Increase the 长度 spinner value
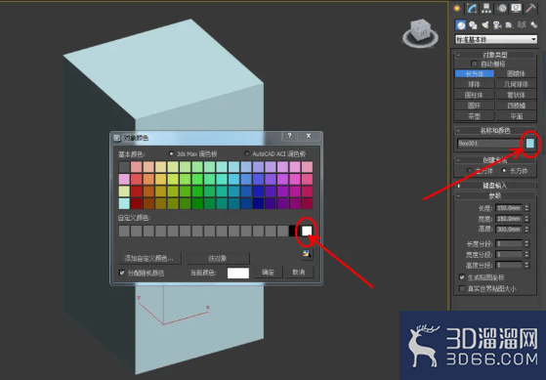The image size is (546, 380). pos(526,206)
